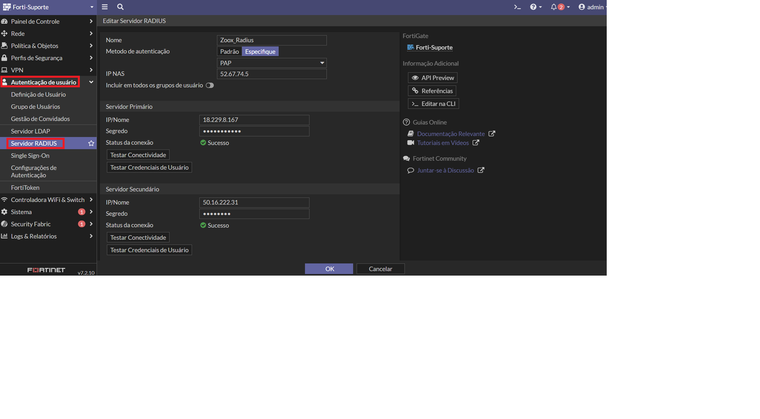Image resolution: width=760 pixels, height=419 pixels.
Task: Focus the Nome field Zoox_Radius
Action: (x=272, y=40)
